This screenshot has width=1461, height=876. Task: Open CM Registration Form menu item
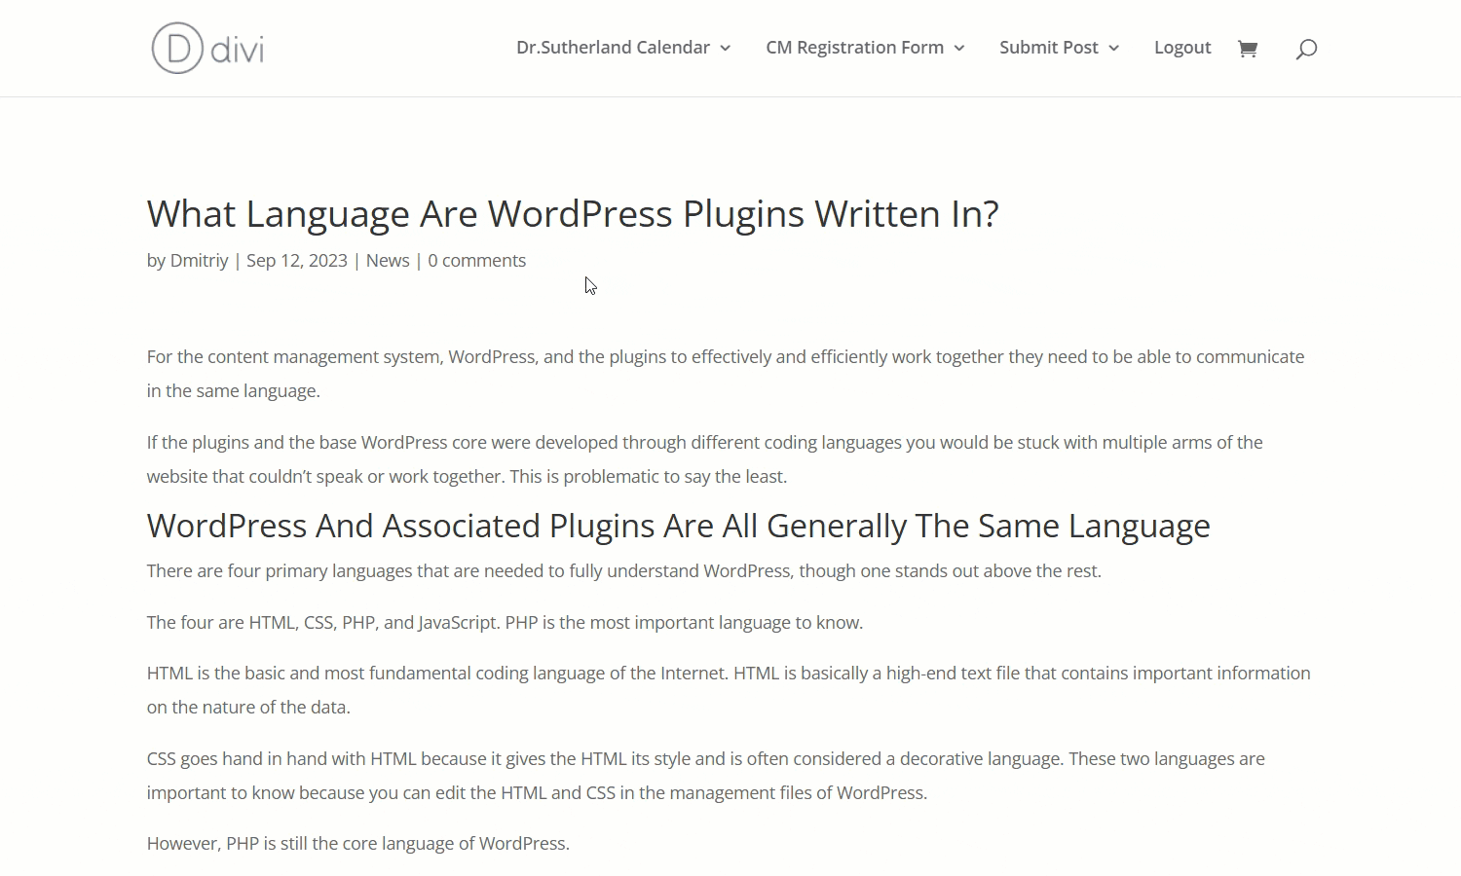854,48
